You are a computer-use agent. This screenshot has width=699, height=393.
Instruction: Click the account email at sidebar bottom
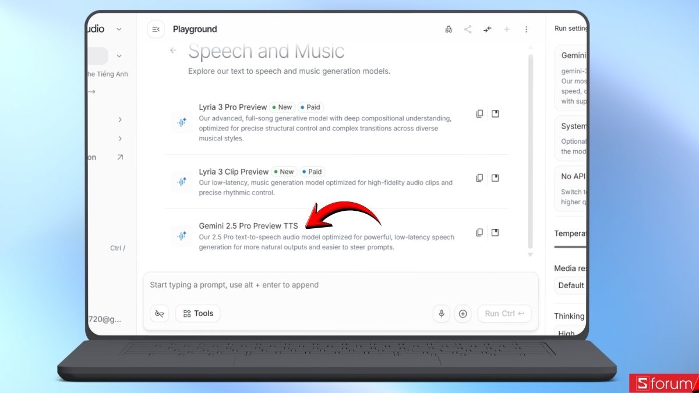pyautogui.click(x=105, y=319)
